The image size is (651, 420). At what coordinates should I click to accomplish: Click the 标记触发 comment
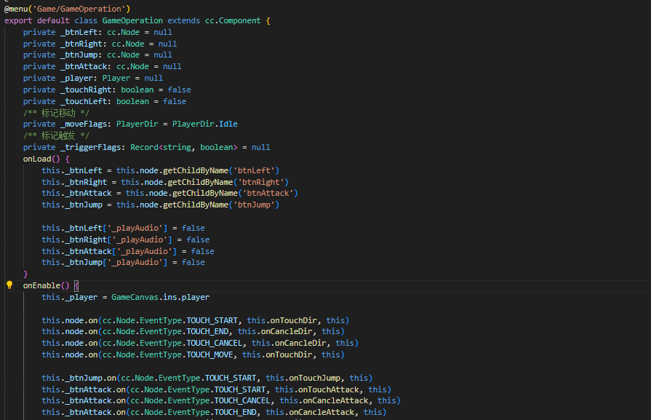(x=56, y=135)
